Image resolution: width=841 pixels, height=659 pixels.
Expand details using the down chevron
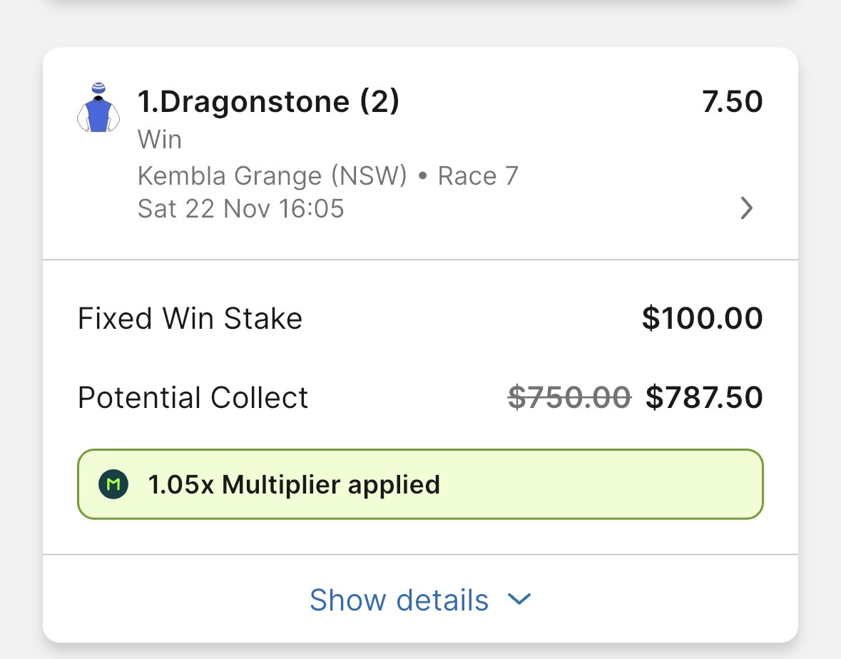click(x=519, y=600)
